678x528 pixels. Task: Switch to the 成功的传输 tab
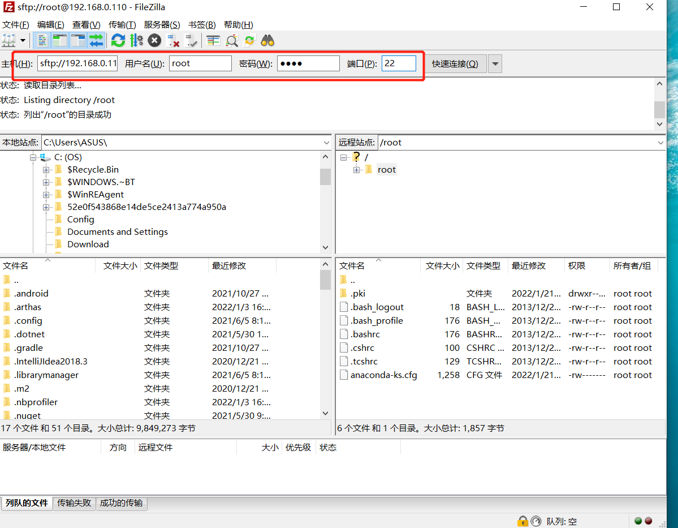121,503
